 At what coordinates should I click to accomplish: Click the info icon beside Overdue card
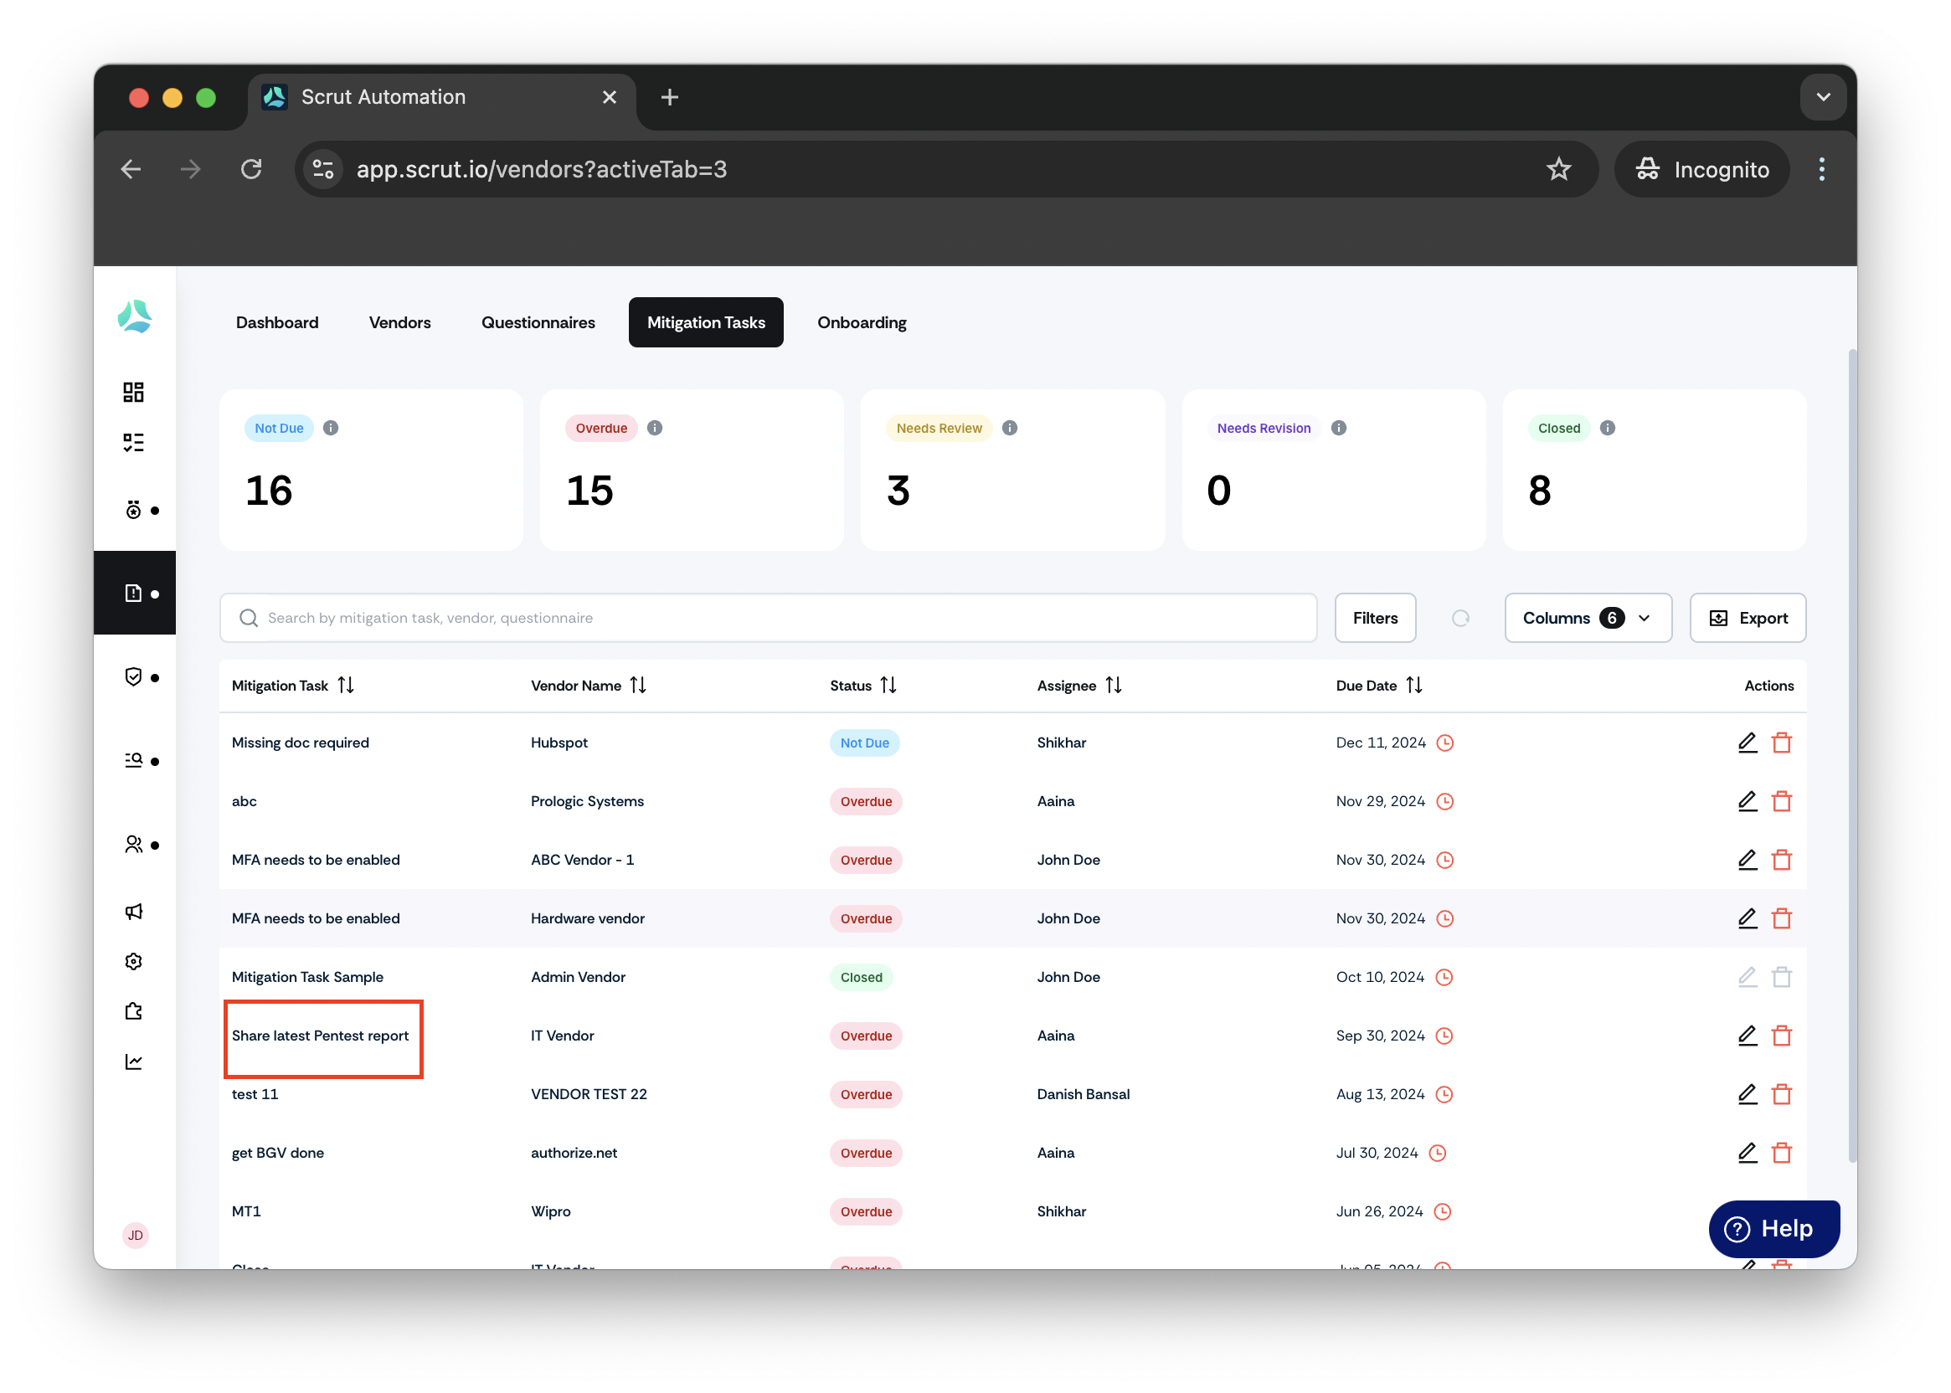[655, 428]
